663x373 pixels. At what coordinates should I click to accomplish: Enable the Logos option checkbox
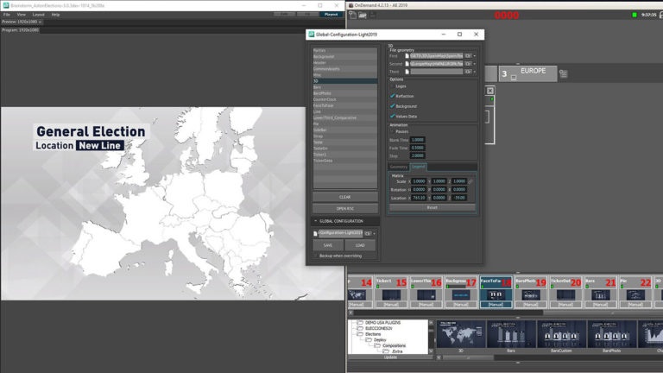pos(393,86)
